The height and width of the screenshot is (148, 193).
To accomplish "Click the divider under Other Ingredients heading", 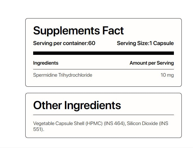I will coord(103,115).
